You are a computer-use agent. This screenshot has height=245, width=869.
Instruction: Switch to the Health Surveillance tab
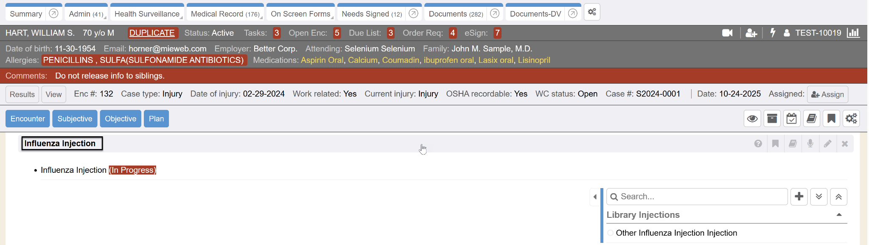[147, 14]
